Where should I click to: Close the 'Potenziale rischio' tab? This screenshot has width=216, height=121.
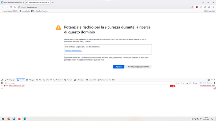pyautogui.click(x=49, y=2)
